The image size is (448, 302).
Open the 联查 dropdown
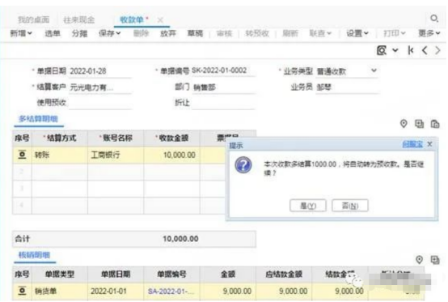pyautogui.click(x=320, y=33)
